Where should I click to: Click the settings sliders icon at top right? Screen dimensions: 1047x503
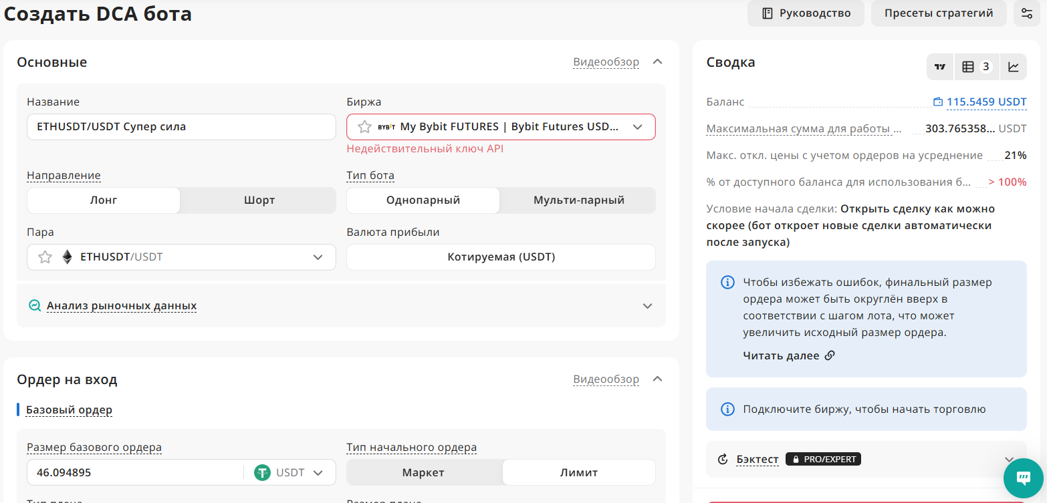pyautogui.click(x=1026, y=13)
